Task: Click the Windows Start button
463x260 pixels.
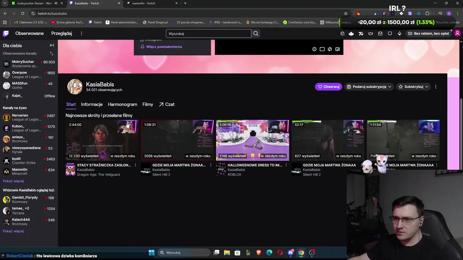Action: point(152,252)
